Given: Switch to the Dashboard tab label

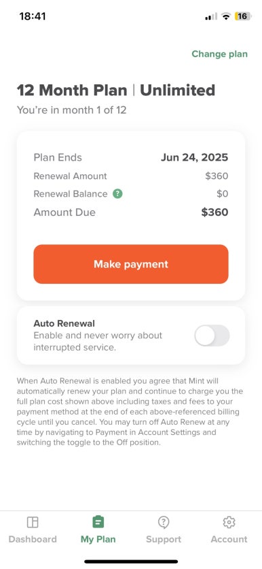Looking at the screenshot, I should click(33, 539).
